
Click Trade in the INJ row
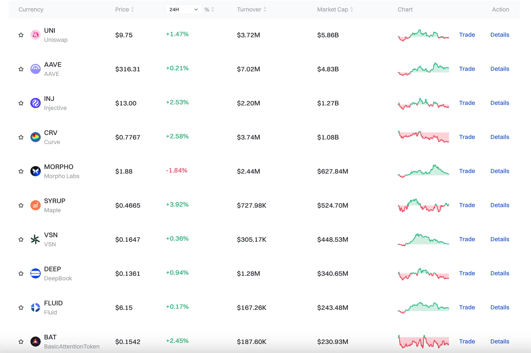[467, 103]
